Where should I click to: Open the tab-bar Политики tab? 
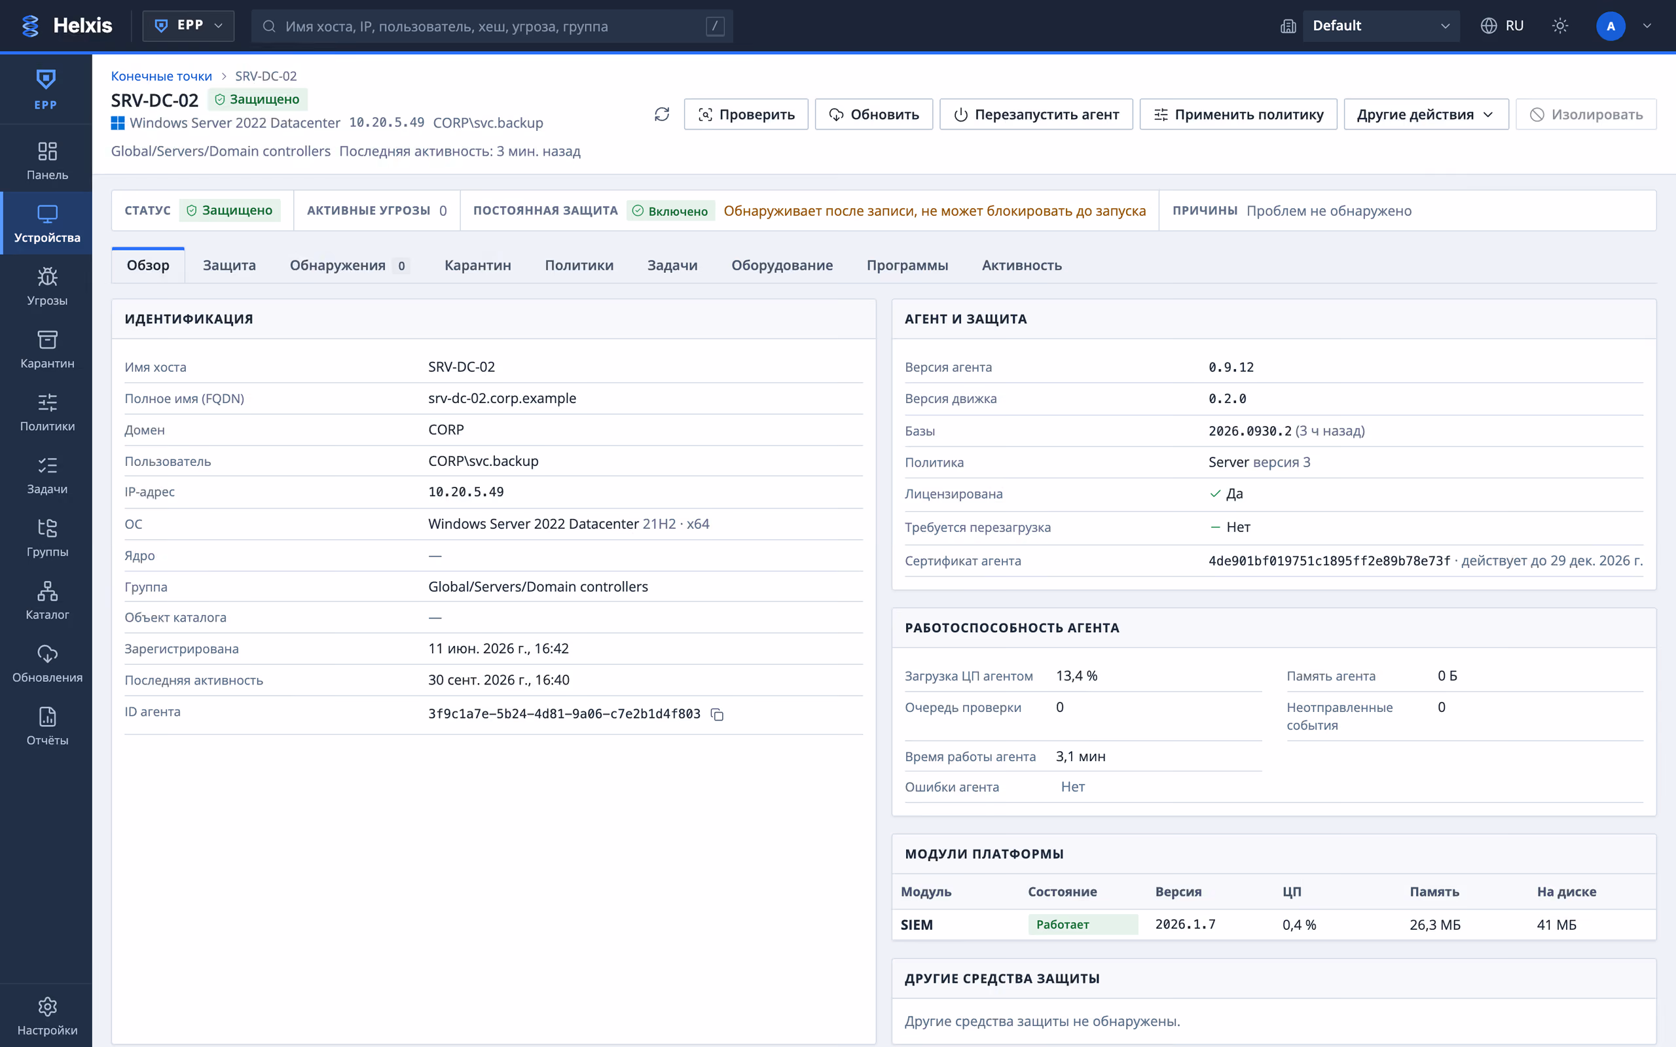coord(579,265)
